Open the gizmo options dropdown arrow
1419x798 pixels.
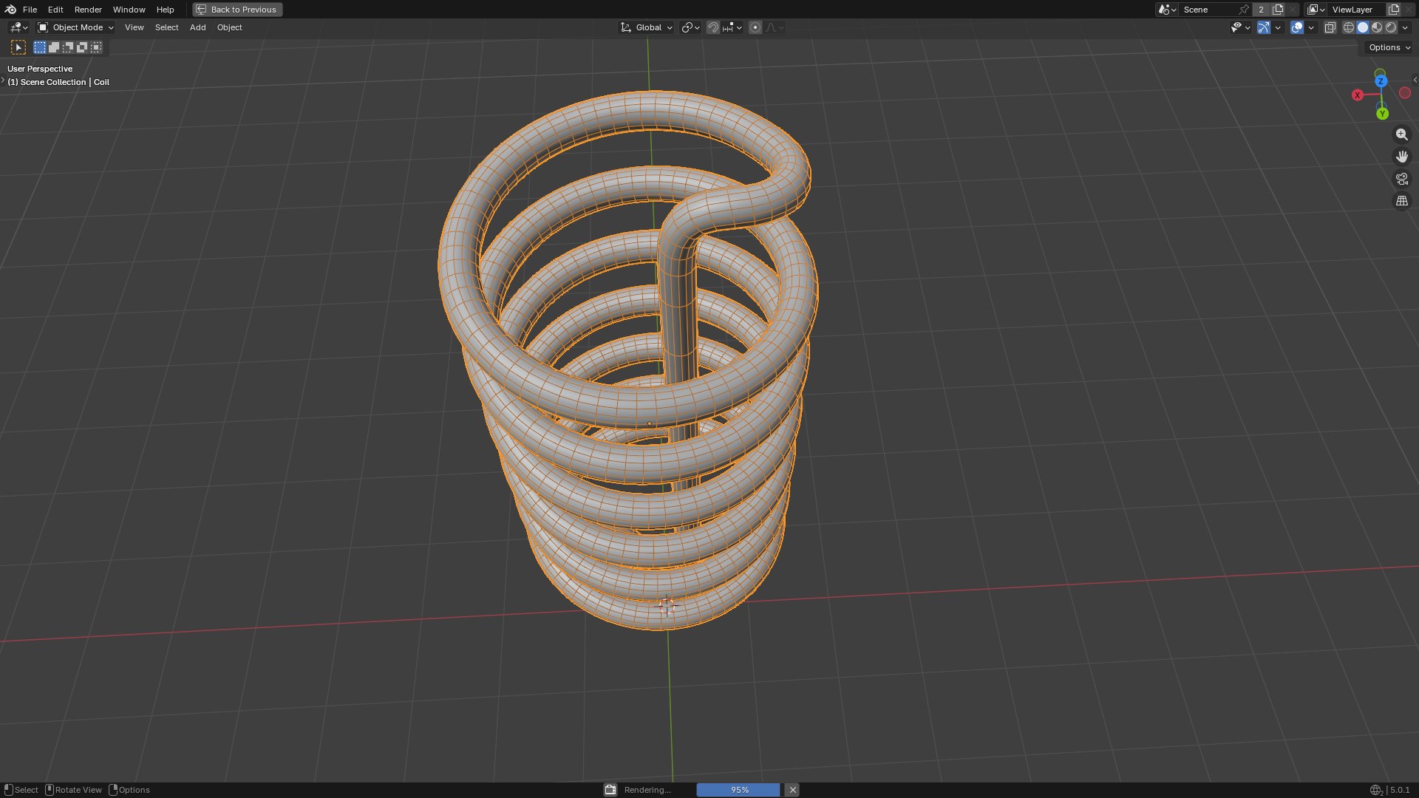tap(1278, 27)
